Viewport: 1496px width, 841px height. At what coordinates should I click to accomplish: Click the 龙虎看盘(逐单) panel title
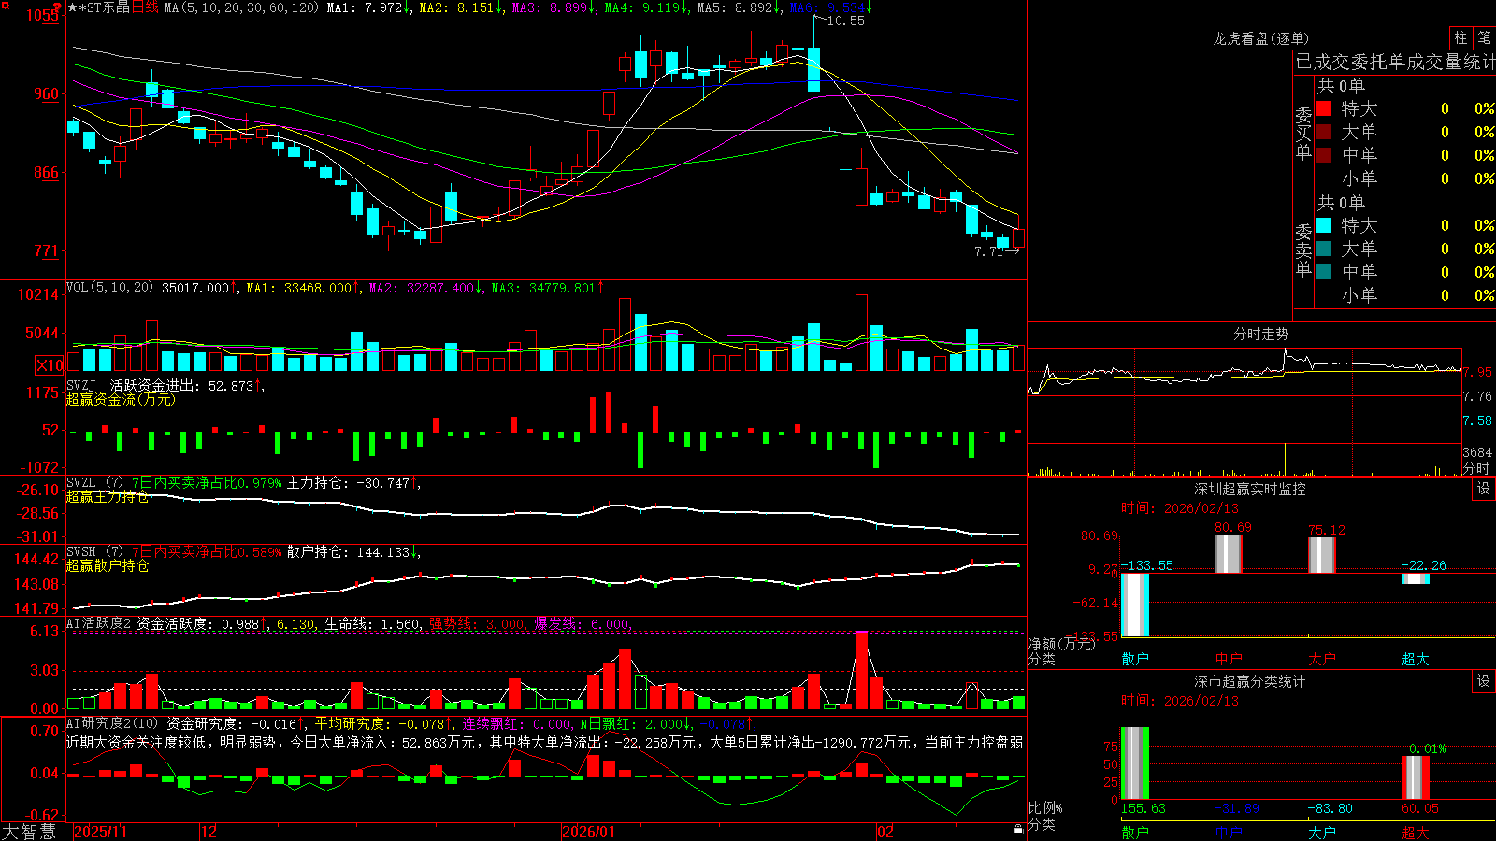[1260, 38]
